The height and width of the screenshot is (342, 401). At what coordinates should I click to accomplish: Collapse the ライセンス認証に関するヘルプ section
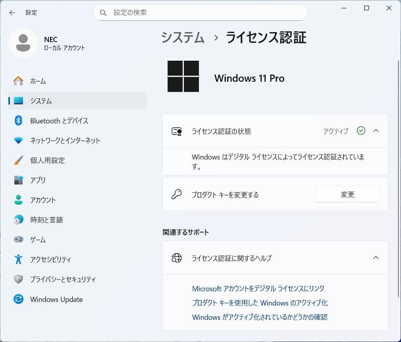[376, 257]
